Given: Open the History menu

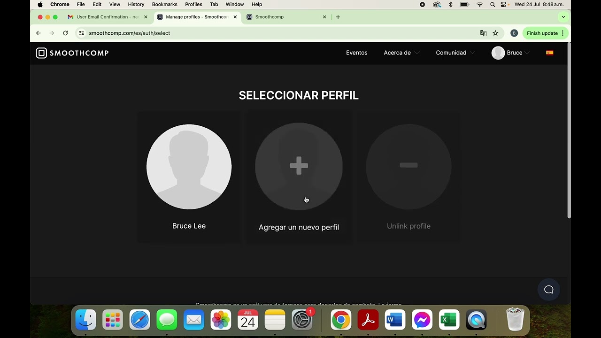Looking at the screenshot, I should [x=136, y=4].
